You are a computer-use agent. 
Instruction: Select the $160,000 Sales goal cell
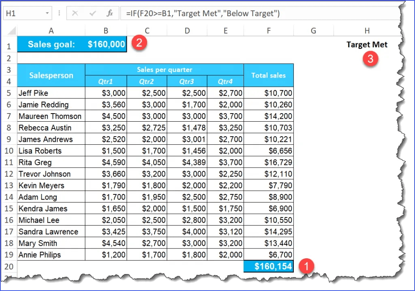106,44
